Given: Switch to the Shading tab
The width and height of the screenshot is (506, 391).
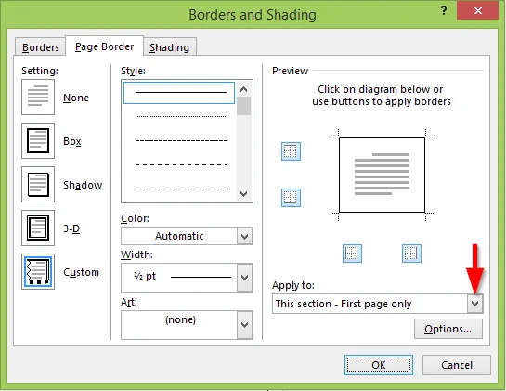Looking at the screenshot, I should pyautogui.click(x=169, y=47).
